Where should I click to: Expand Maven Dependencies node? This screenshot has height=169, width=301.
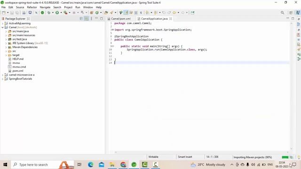coord(6,47)
